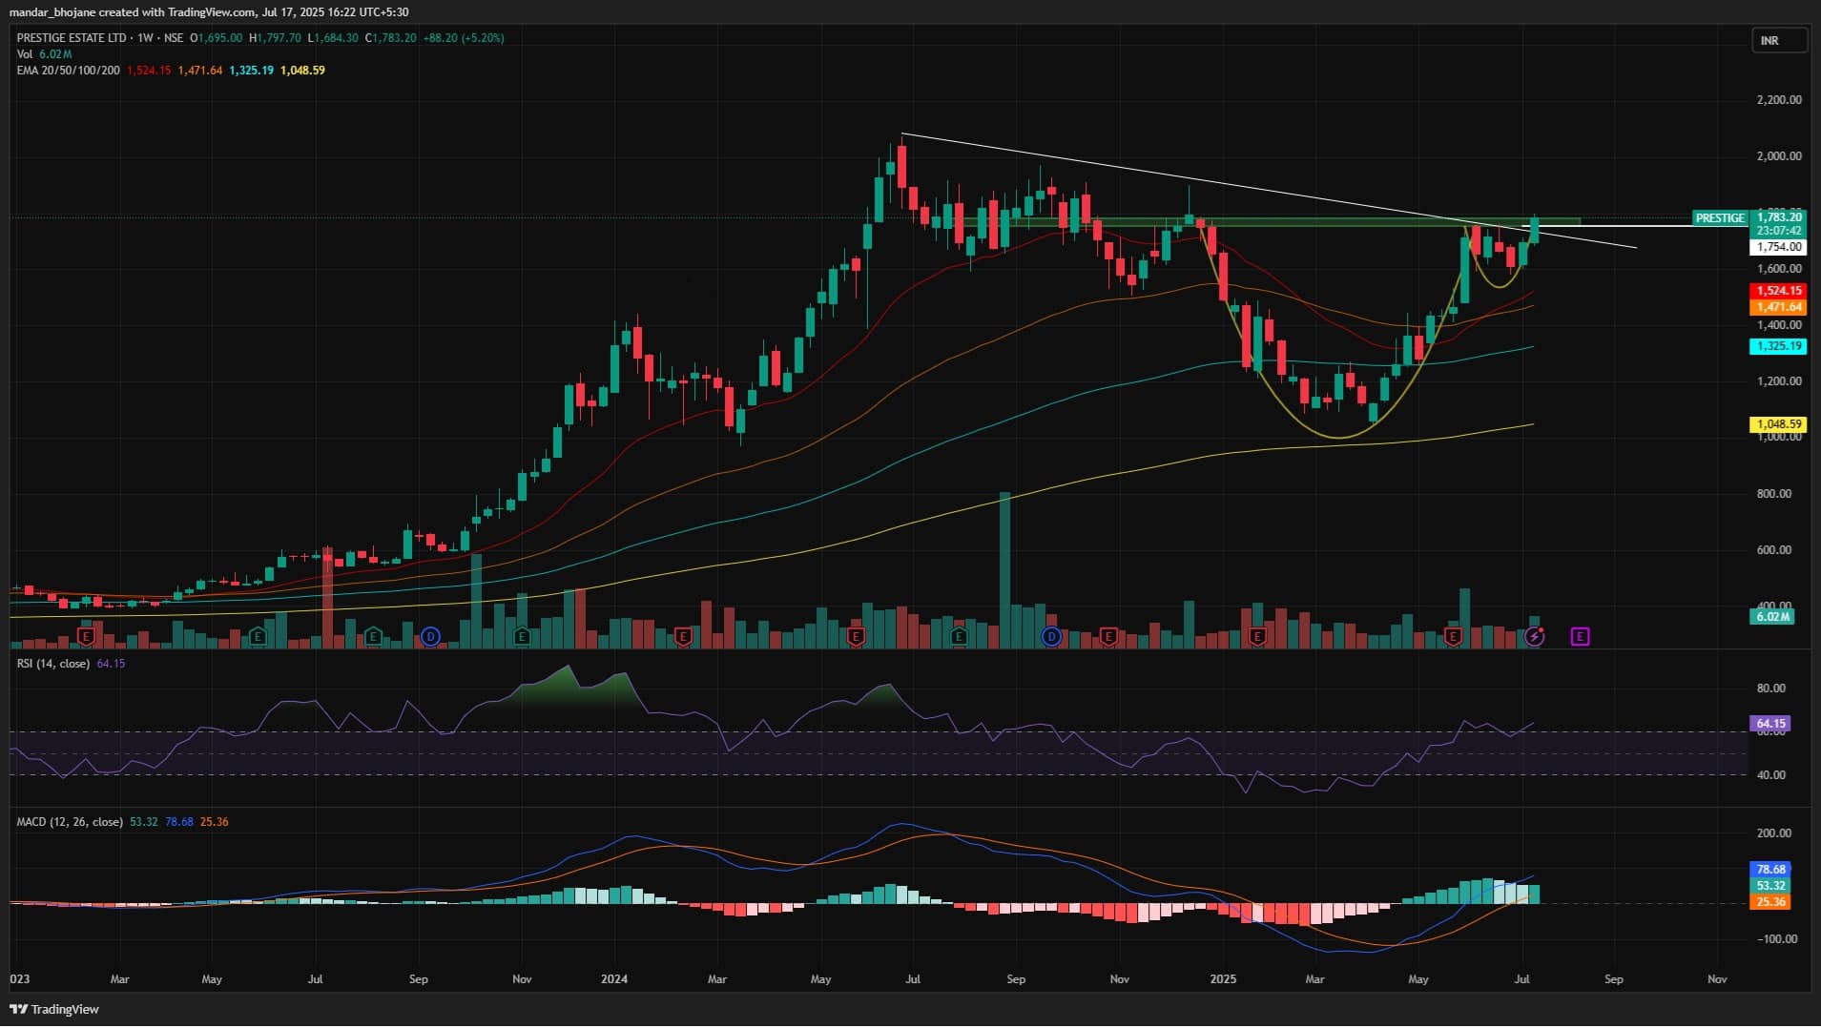Click the 2024 label on time axis
This screenshot has width=1821, height=1028.
point(614,979)
